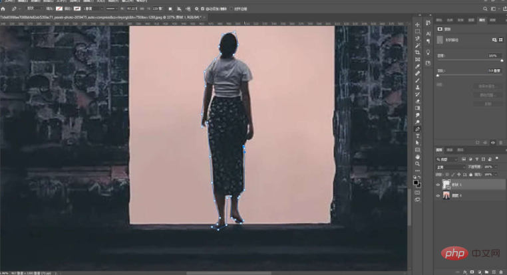Create new layer icon in Layers panel
507x275 pixels.
[494, 272]
